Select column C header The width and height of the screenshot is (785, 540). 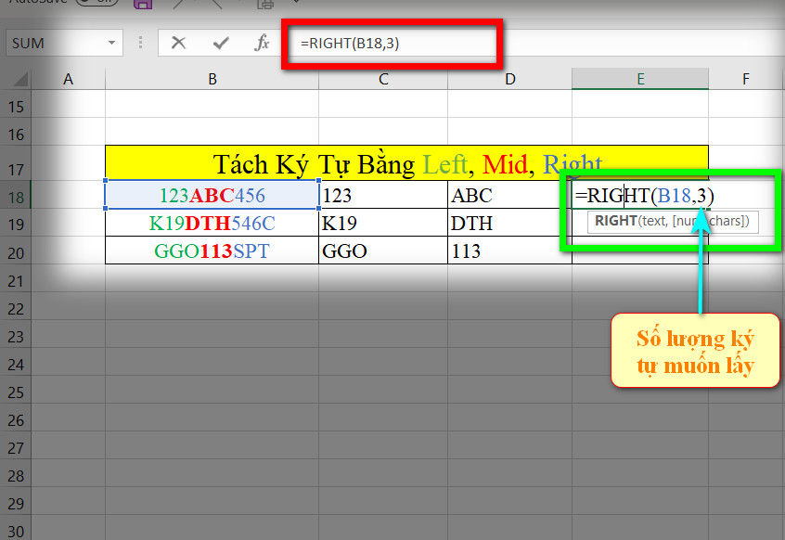pyautogui.click(x=383, y=79)
